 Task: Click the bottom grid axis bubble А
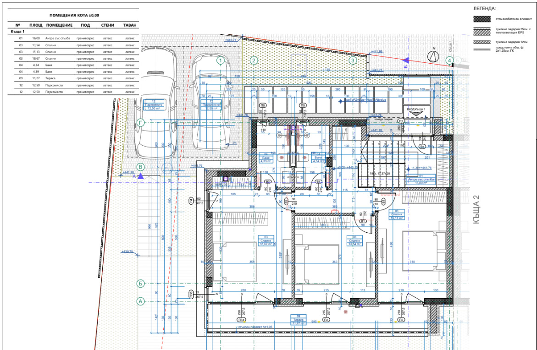pos(140,301)
